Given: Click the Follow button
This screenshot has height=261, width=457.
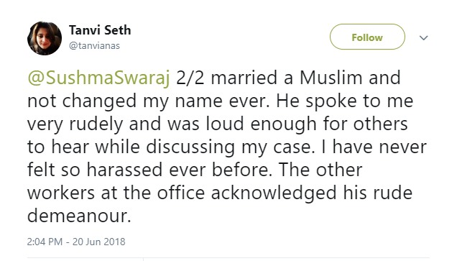Looking at the screenshot, I should tap(367, 37).
